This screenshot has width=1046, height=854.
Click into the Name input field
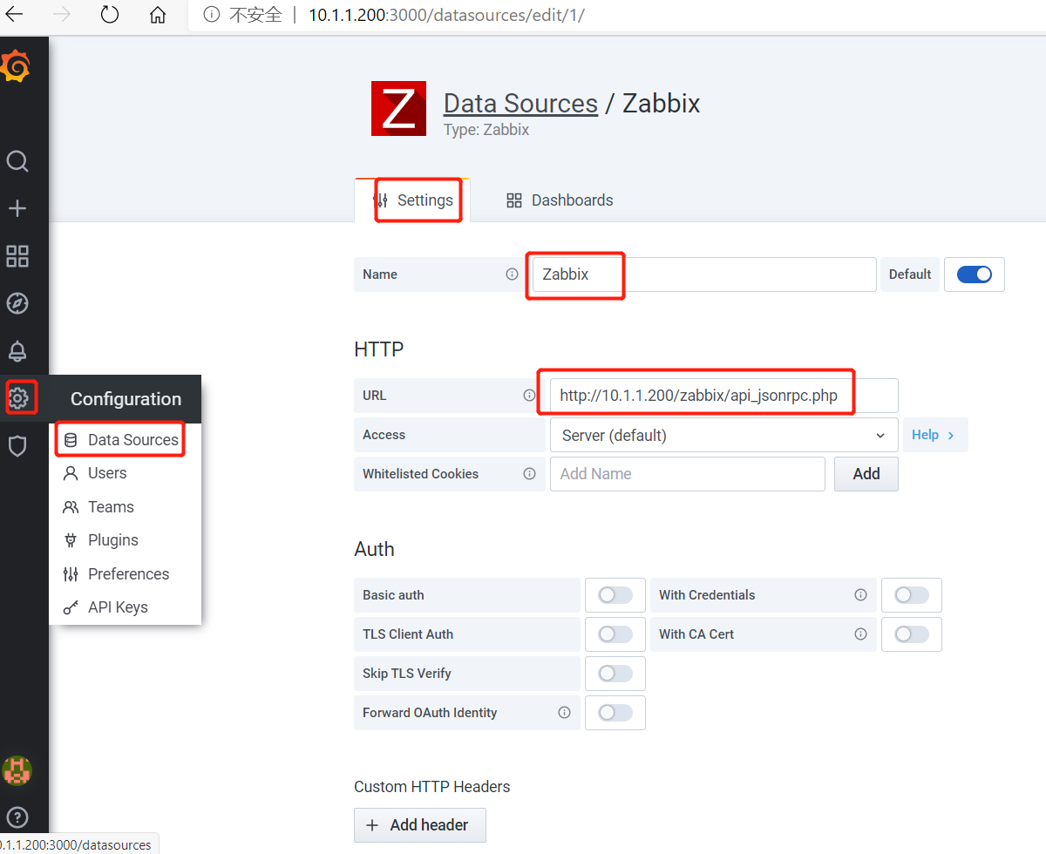point(703,274)
